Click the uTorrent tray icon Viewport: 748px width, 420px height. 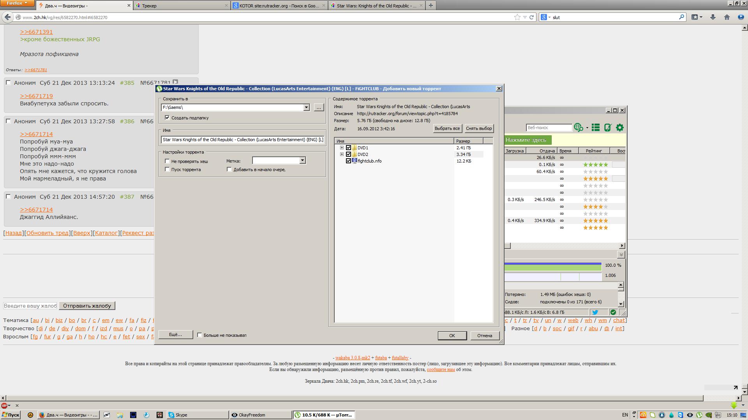click(699, 415)
